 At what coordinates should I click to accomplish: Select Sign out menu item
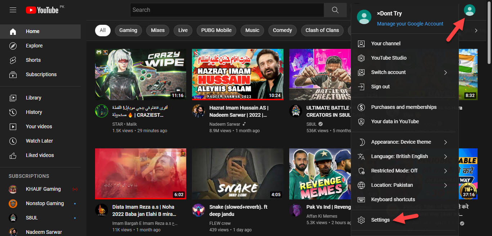coord(380,87)
